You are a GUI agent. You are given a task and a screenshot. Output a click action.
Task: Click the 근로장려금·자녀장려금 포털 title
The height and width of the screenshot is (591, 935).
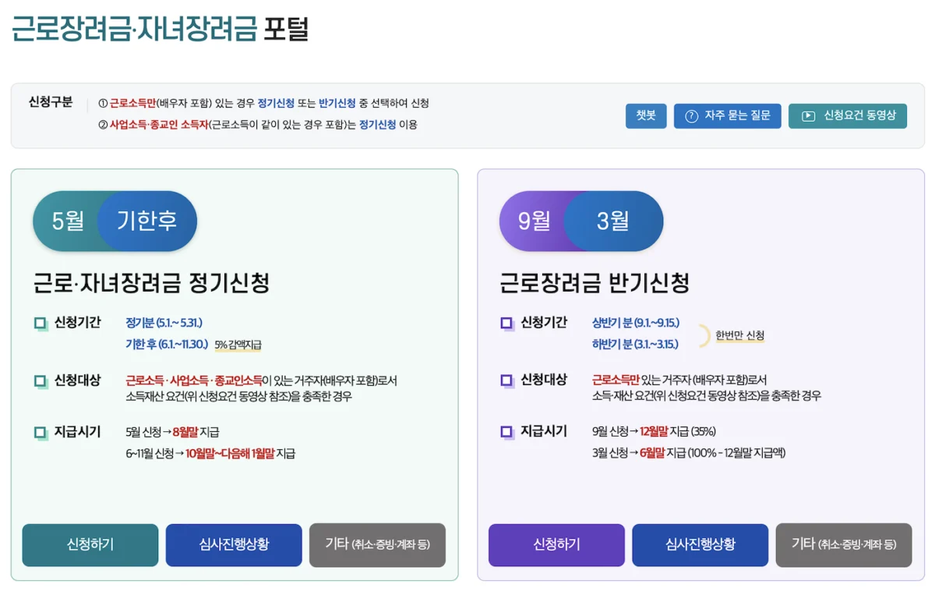(x=160, y=29)
